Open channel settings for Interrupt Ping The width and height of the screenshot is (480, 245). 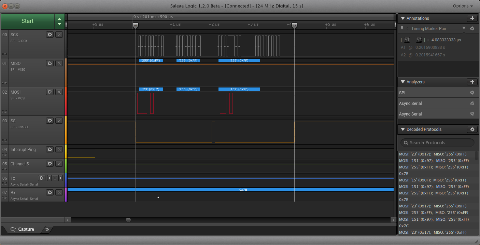coord(50,149)
